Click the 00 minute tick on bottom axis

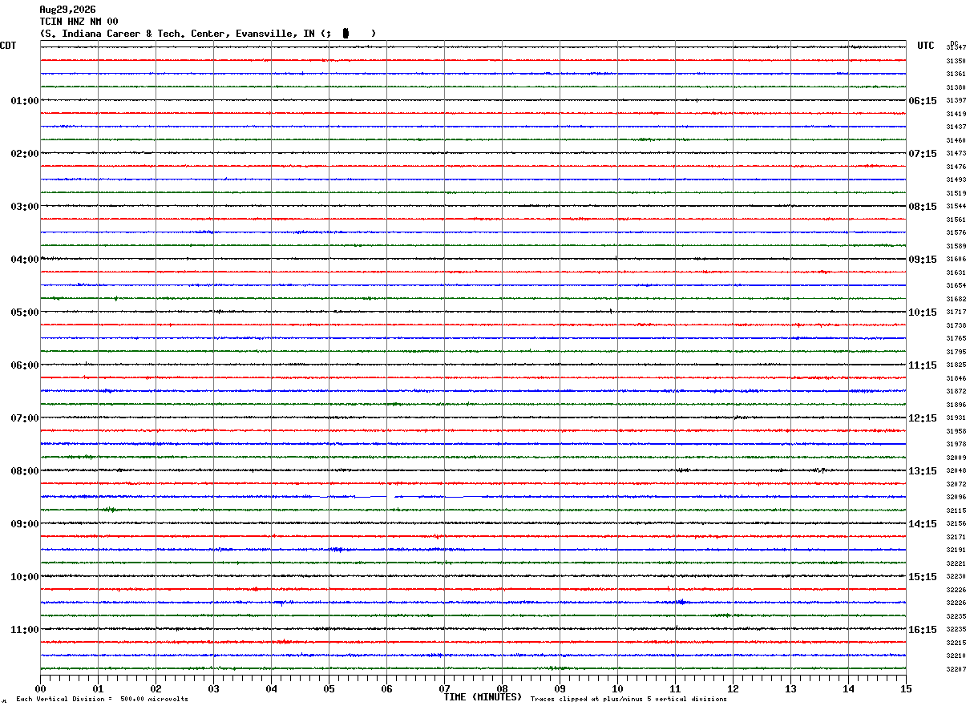coord(40,688)
